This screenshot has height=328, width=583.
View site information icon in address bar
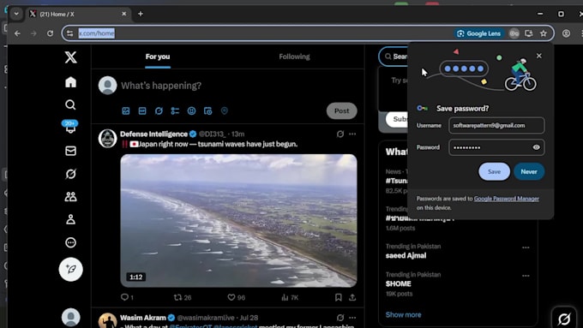(70, 33)
